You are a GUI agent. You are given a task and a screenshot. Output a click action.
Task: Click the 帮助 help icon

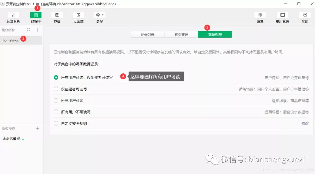click(304, 17)
